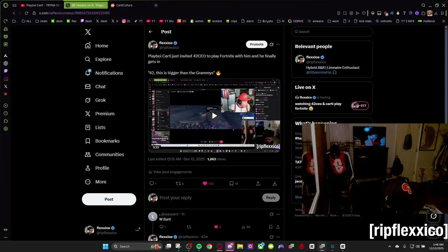The image size is (448, 252).
Task: Click repost icon with count 4
Action: [x=178, y=183]
